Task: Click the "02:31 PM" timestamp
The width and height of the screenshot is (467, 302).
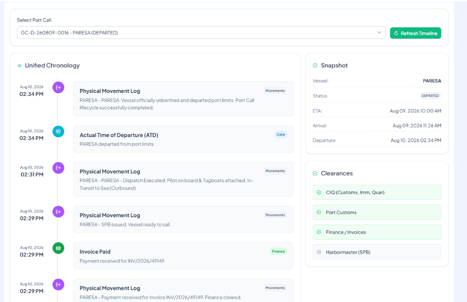Action: tap(32, 174)
